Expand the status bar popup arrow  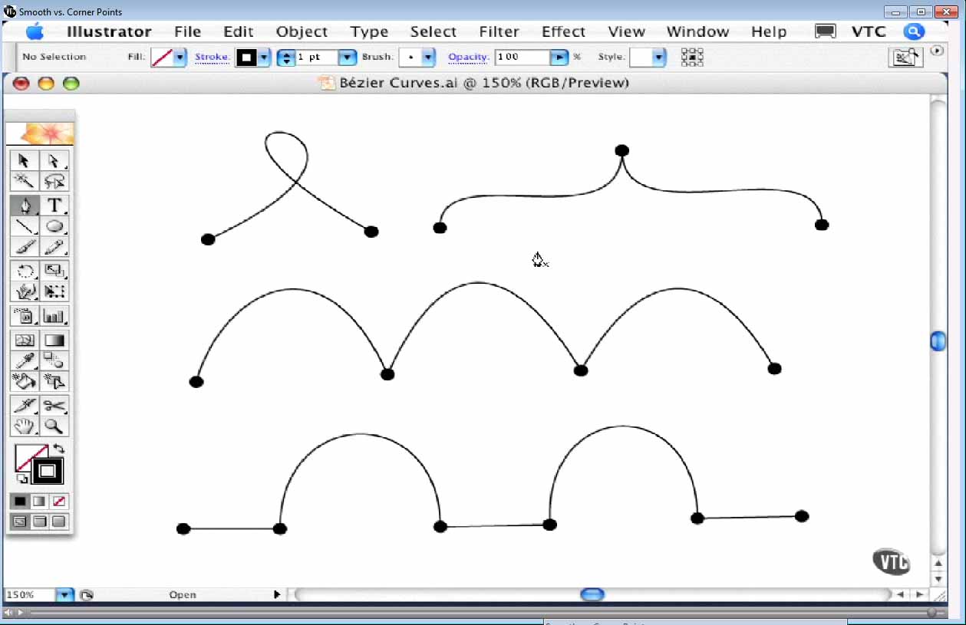(x=277, y=594)
